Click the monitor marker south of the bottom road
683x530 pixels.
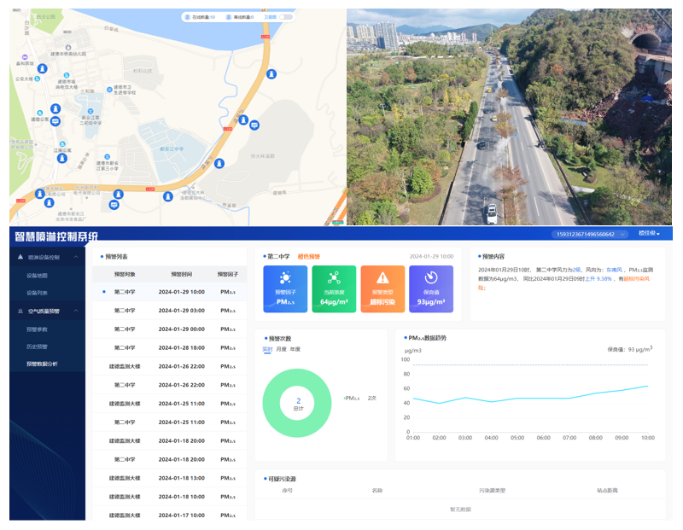click(114, 204)
